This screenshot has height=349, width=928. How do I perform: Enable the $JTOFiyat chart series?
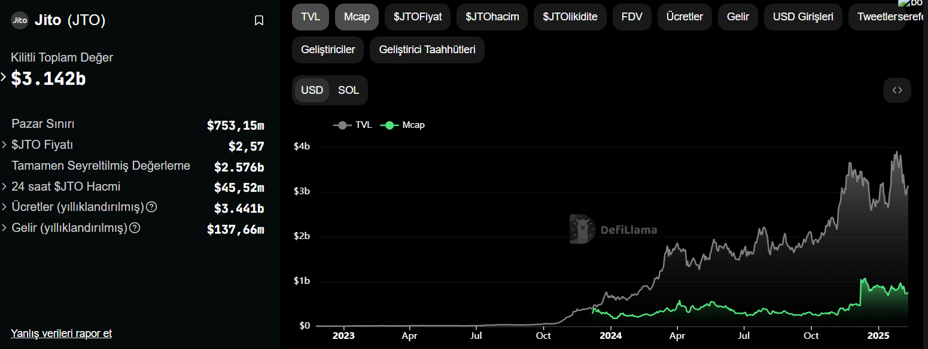pos(418,17)
